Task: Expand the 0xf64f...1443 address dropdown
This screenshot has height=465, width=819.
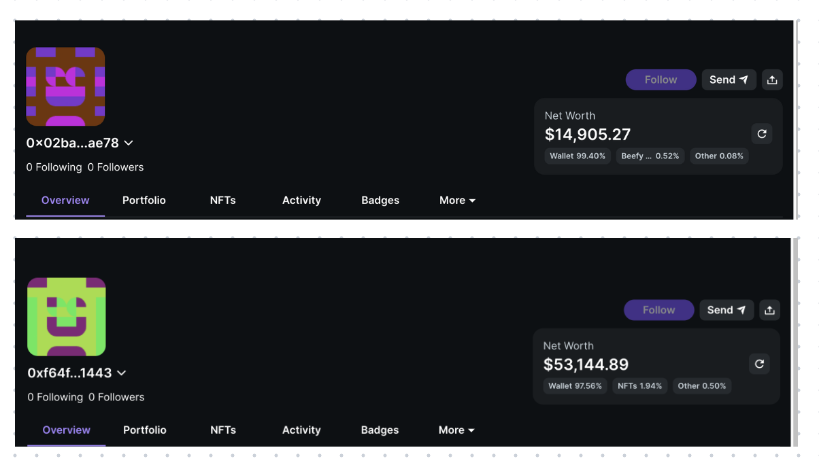Action: click(x=122, y=373)
